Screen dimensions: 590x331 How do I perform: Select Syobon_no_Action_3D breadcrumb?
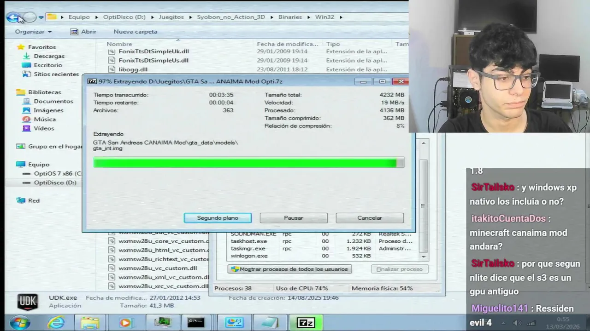pos(231,17)
